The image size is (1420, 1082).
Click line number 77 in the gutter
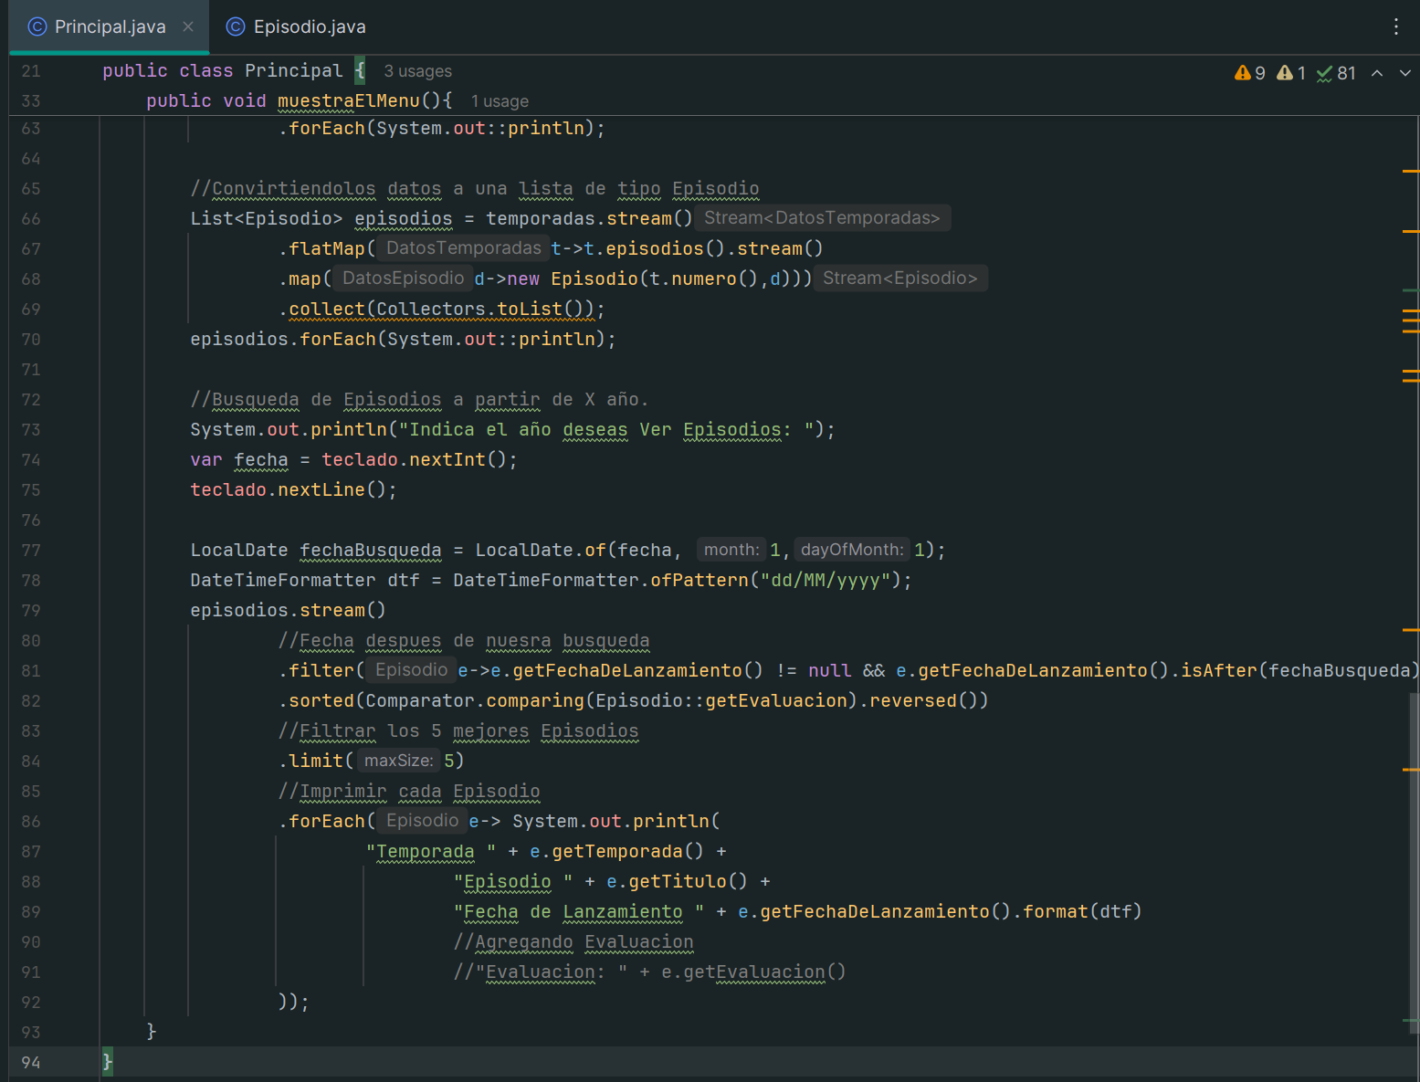tap(31, 551)
